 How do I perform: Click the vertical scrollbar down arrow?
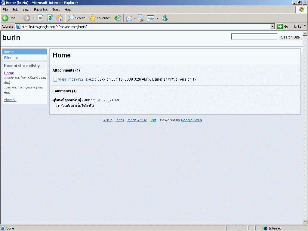pyautogui.click(x=305, y=222)
